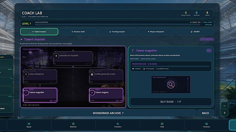
Task: Click the diamond icon on MASTER OF TALENTS
Action: click(56, 56)
